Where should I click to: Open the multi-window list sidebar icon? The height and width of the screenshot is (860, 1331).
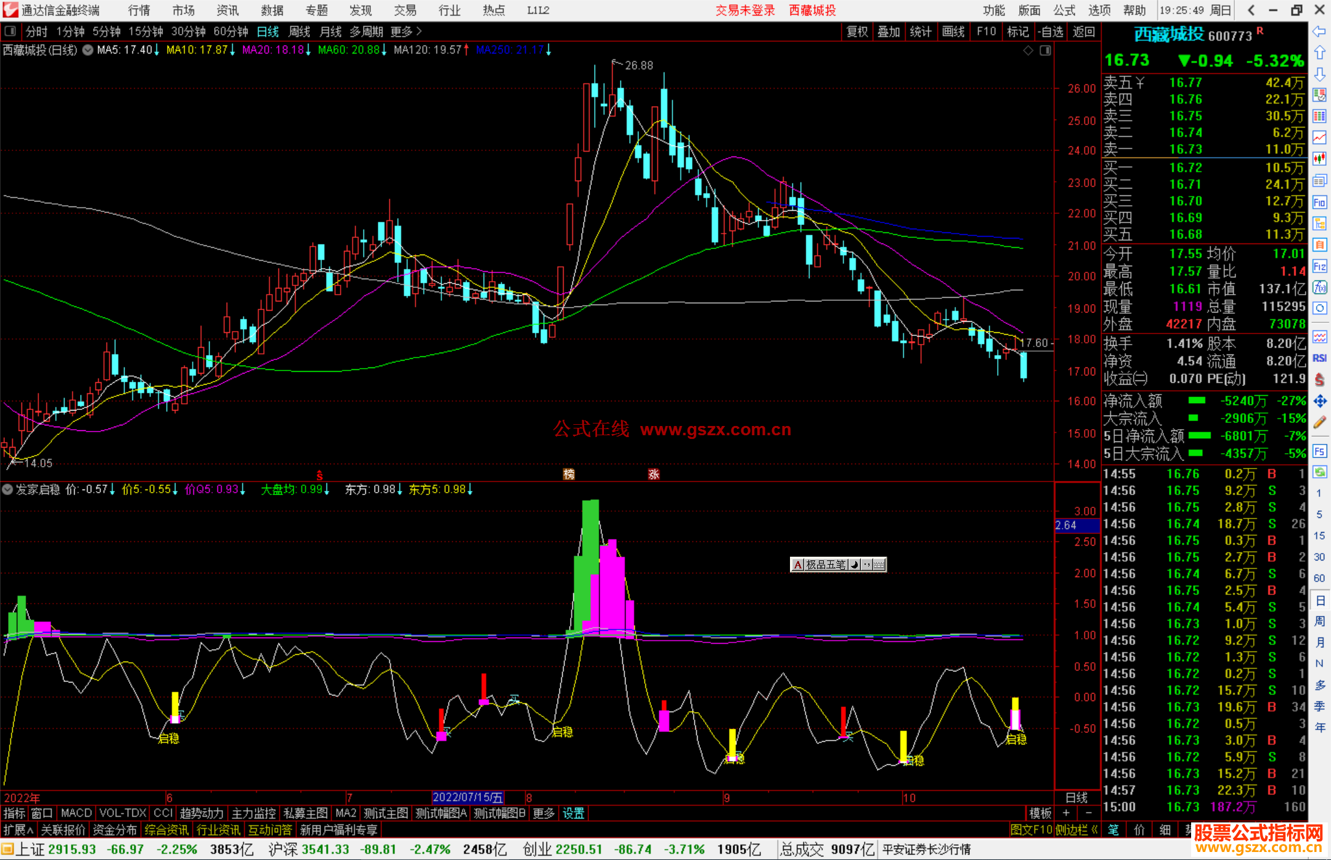pyautogui.click(x=1319, y=181)
